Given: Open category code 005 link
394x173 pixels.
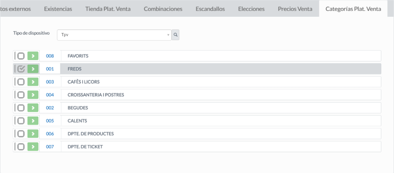Looking at the screenshot, I should click(50, 121).
